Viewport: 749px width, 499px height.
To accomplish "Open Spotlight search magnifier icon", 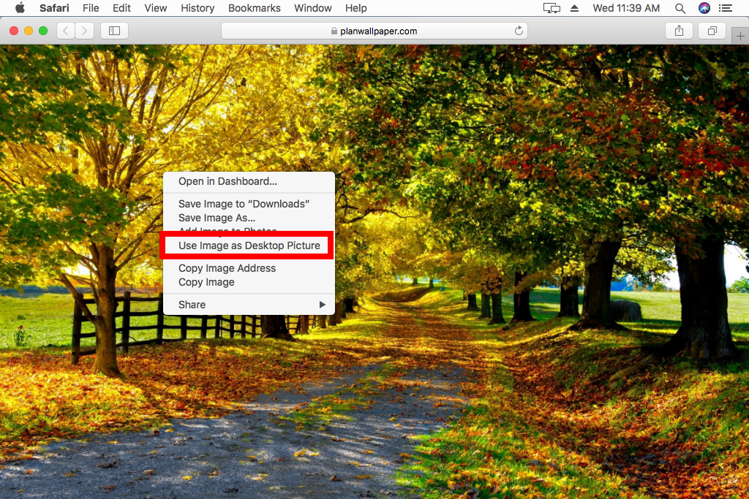I will click(x=680, y=8).
